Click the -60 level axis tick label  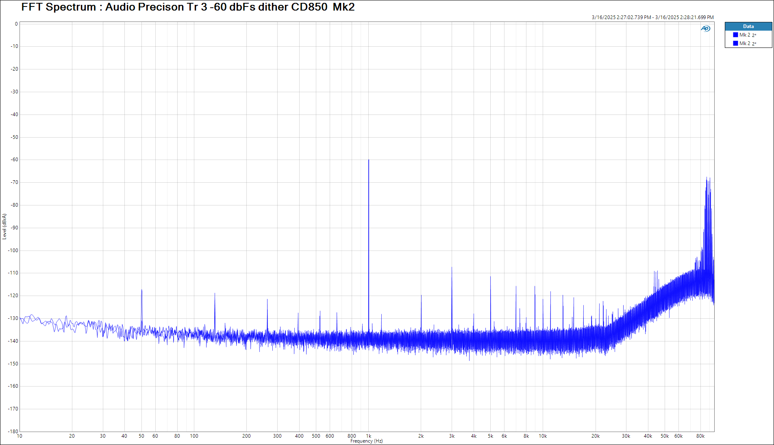coord(15,160)
